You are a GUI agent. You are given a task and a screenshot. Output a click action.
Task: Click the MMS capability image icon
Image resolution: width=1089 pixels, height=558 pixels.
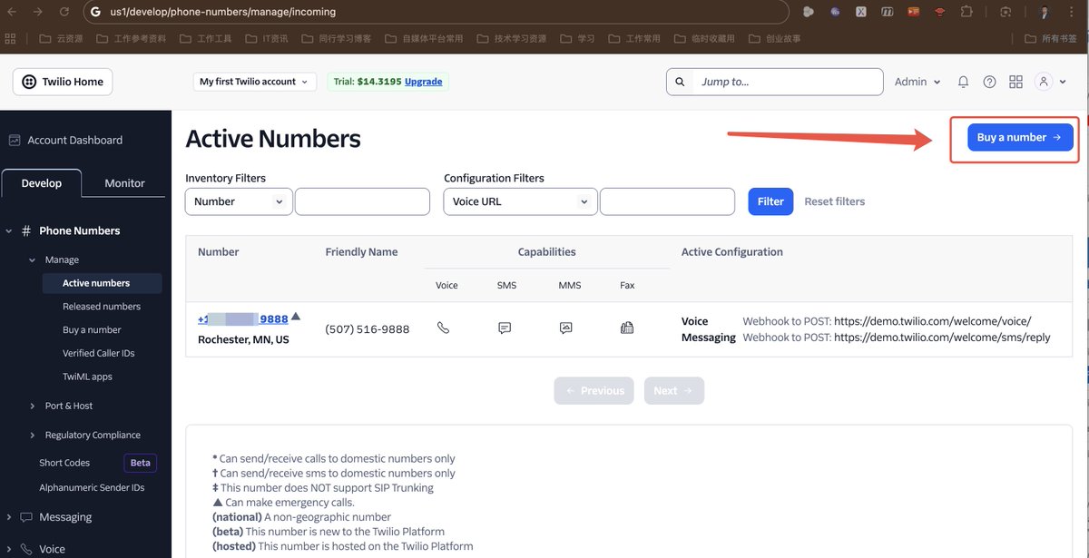[x=565, y=328]
